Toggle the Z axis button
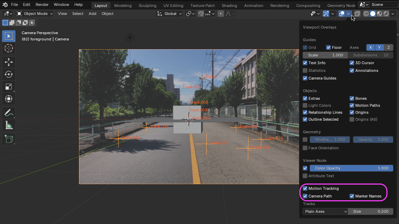The height and width of the screenshot is (224, 399). click(389, 47)
